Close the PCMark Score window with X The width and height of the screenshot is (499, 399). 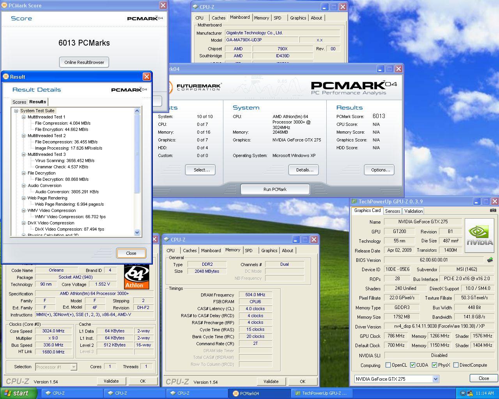point(163,5)
